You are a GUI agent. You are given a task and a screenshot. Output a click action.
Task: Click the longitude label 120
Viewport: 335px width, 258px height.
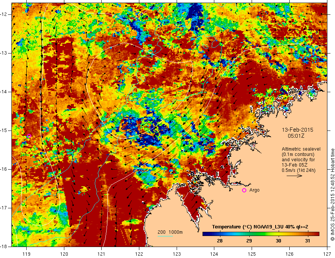click(64, 254)
